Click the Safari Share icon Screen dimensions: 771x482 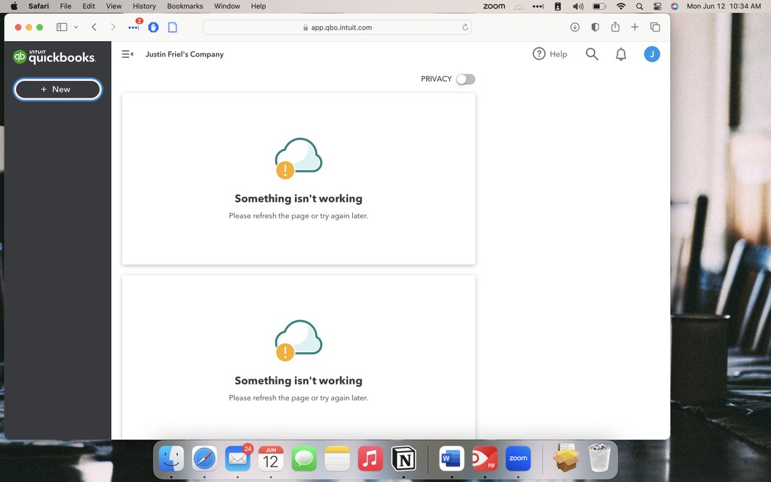point(615,27)
